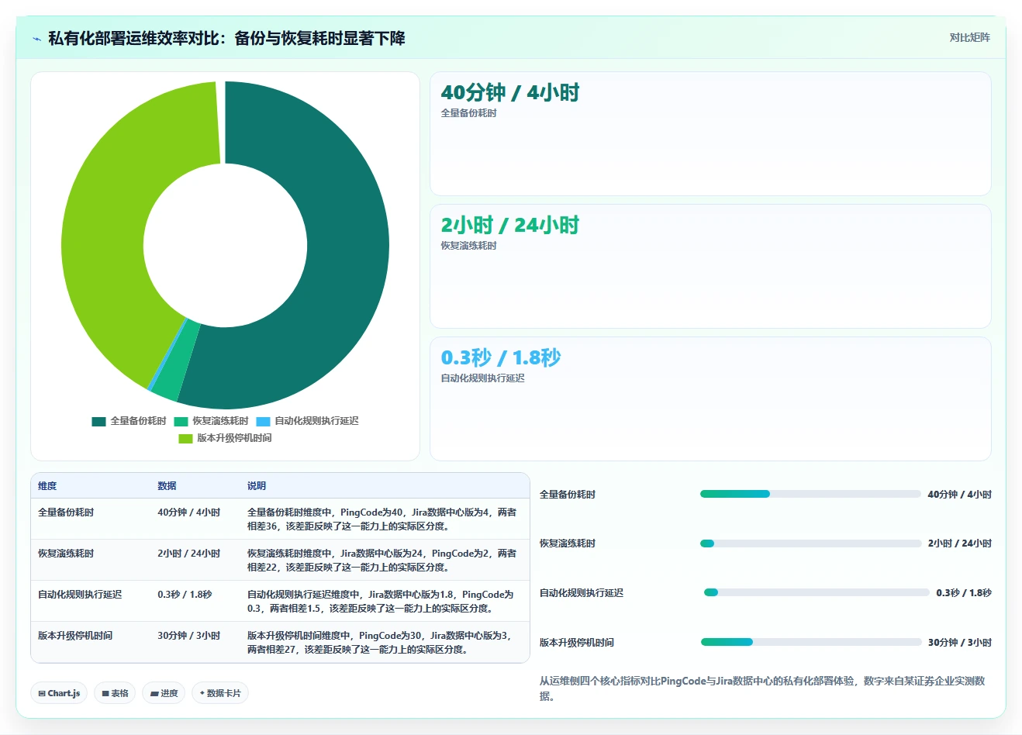Click table cell 自动化规则执行延迟
Image resolution: width=1022 pixels, height=735 pixels.
[x=80, y=595]
